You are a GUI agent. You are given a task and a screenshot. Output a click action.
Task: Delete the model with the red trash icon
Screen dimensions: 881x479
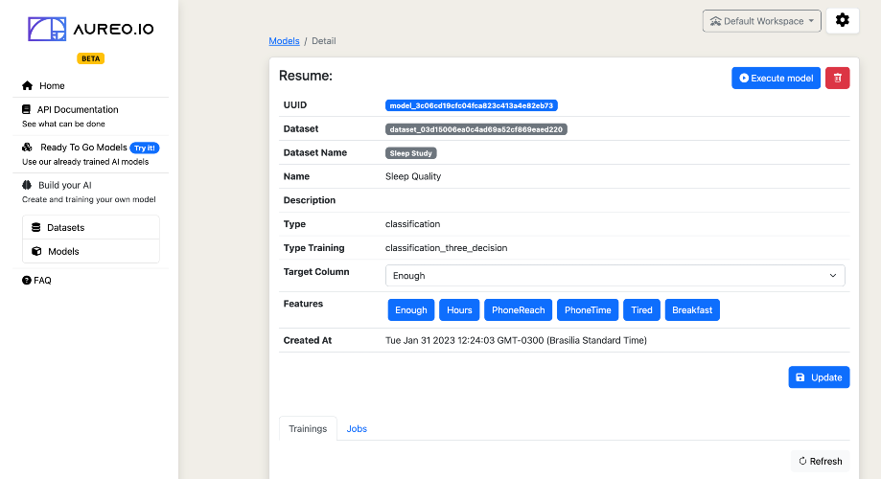click(x=837, y=78)
